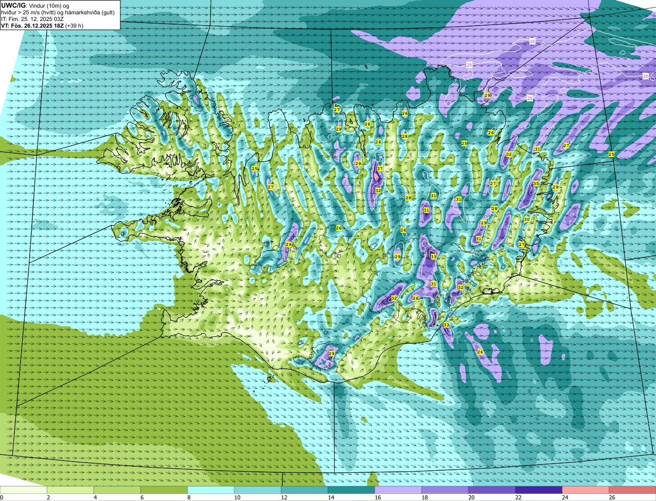Click the title line 'UWC/IG: Vindur (10m) og'
Viewport: 656px width, 501px height.
point(35,5)
